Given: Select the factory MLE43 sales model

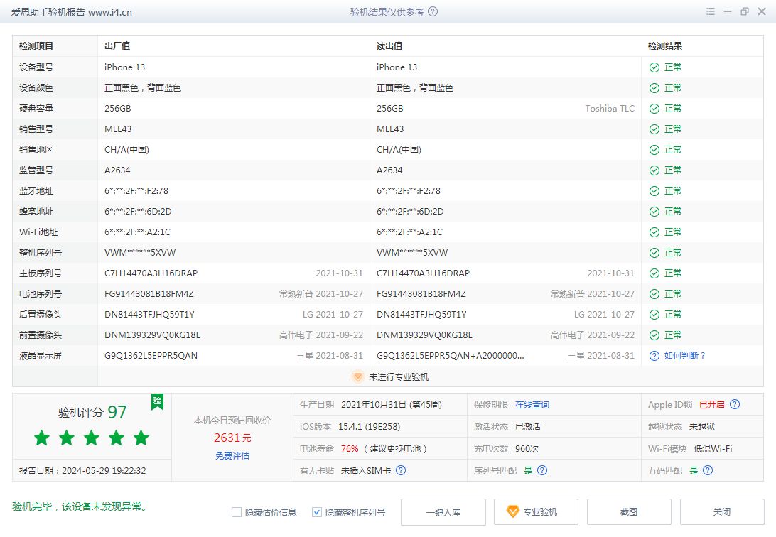Looking at the screenshot, I should tap(118, 129).
